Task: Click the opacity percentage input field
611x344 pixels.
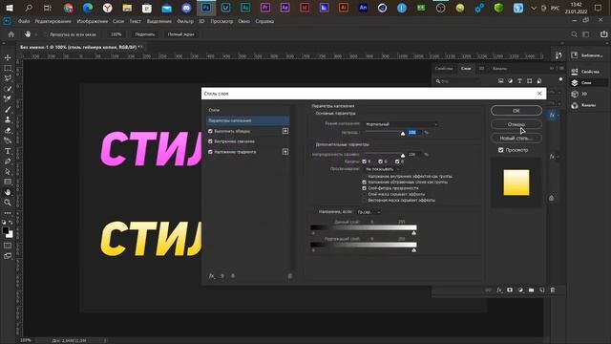Action: (x=414, y=133)
